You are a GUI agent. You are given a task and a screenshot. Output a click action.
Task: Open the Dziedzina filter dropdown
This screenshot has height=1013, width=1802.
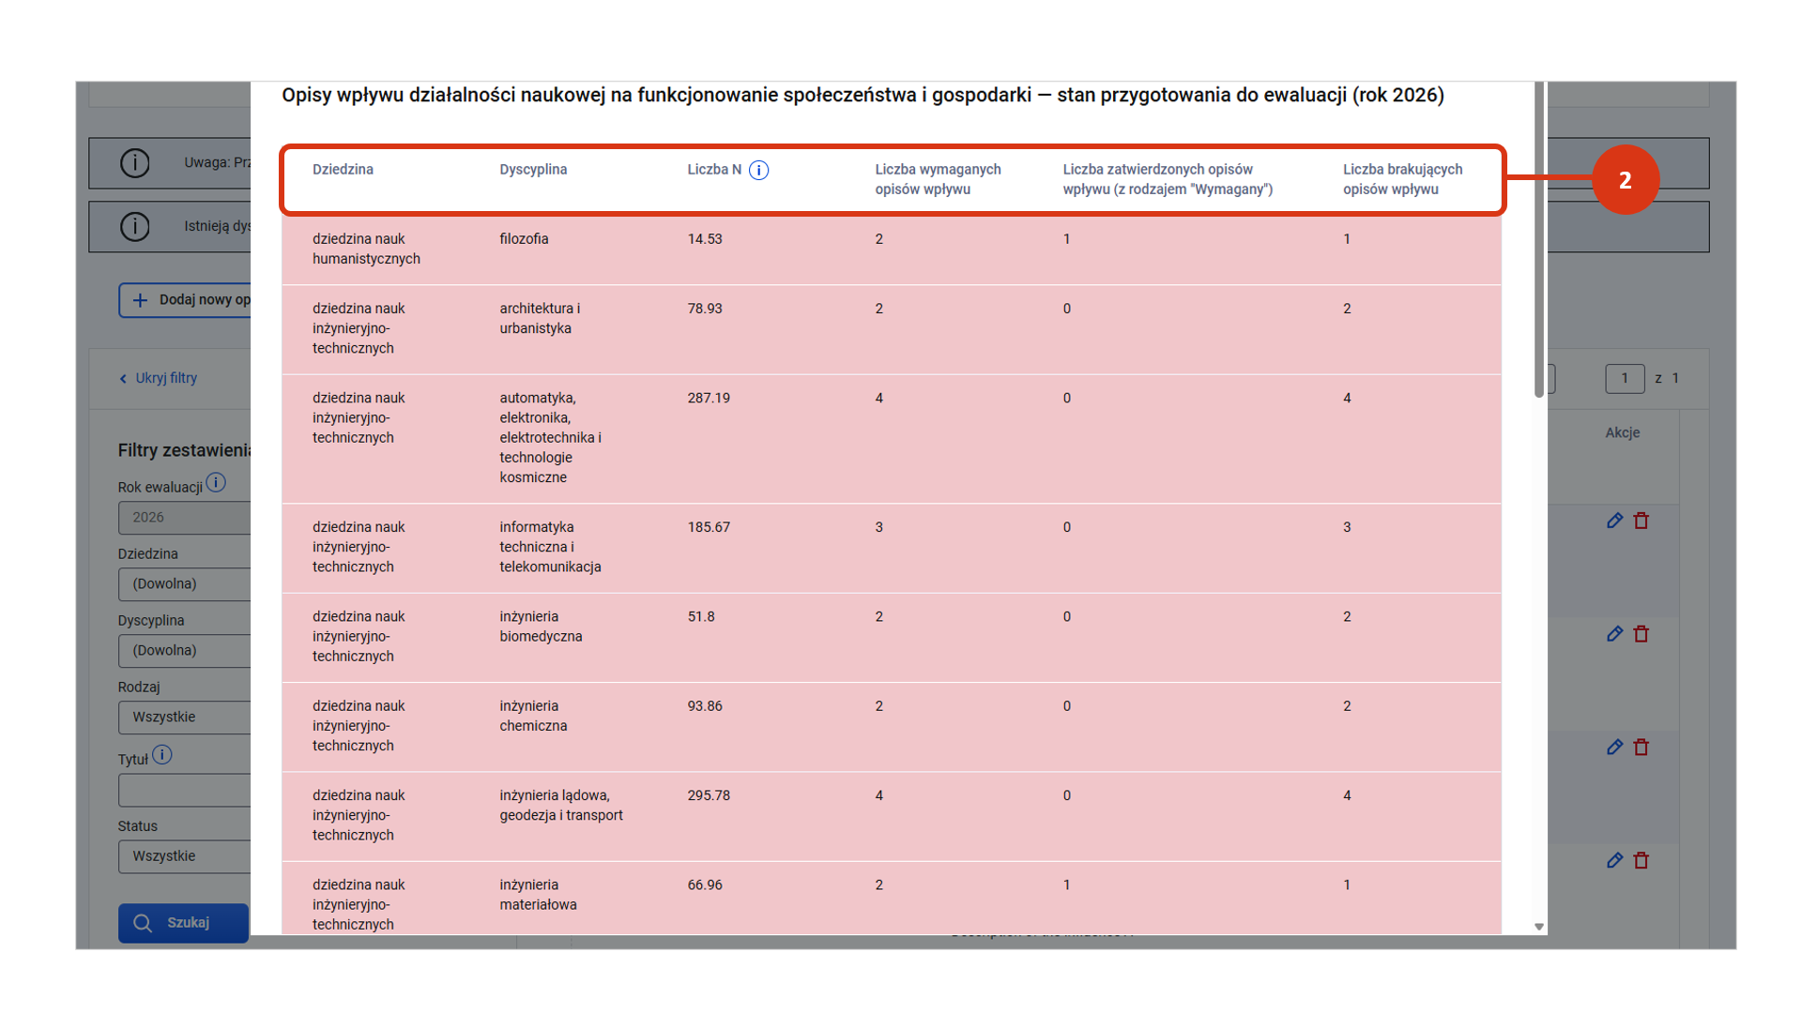(x=185, y=583)
